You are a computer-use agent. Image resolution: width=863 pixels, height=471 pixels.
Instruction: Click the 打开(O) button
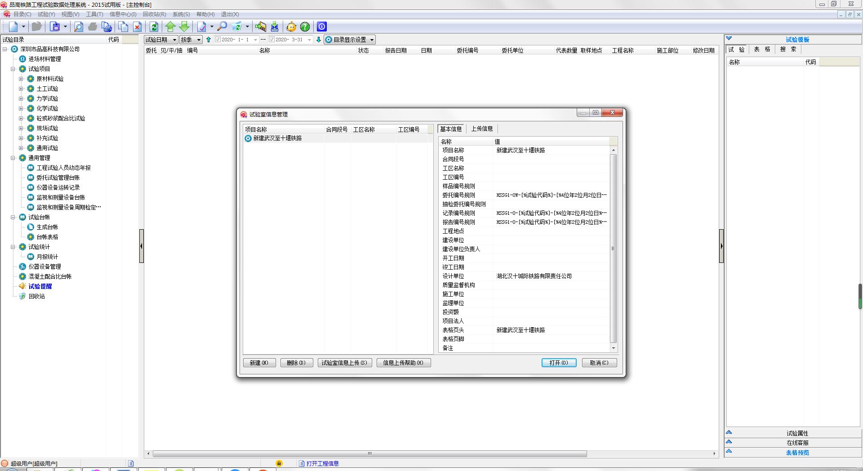pos(559,363)
